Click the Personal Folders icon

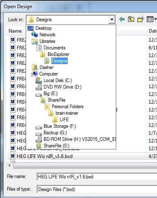[x=47, y=107]
